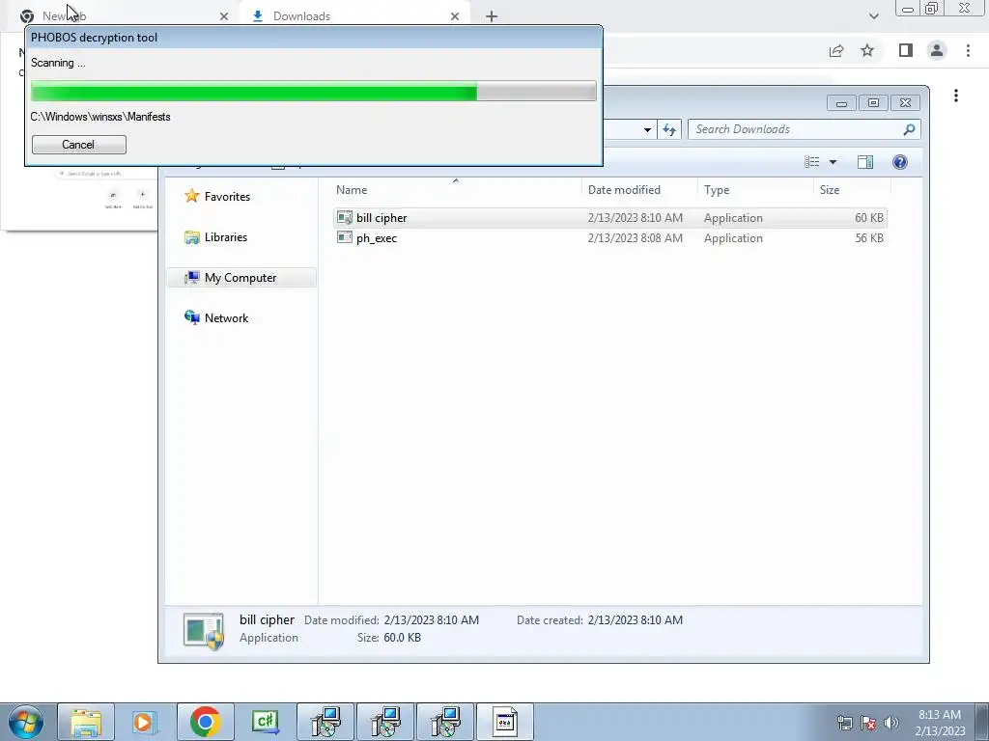Open the Windows Start menu
Screen dimensions: 989x741
pos(26,722)
